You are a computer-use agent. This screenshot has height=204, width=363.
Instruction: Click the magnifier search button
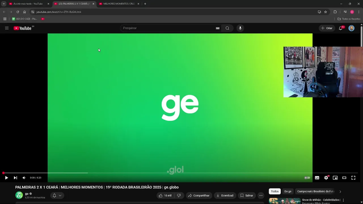(x=227, y=28)
